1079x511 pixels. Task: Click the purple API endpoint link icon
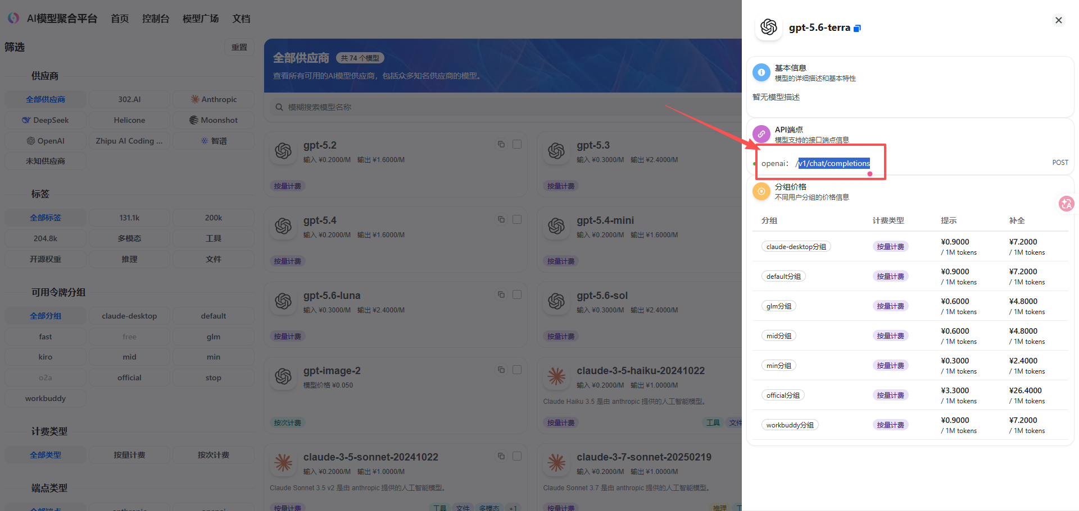coord(761,134)
